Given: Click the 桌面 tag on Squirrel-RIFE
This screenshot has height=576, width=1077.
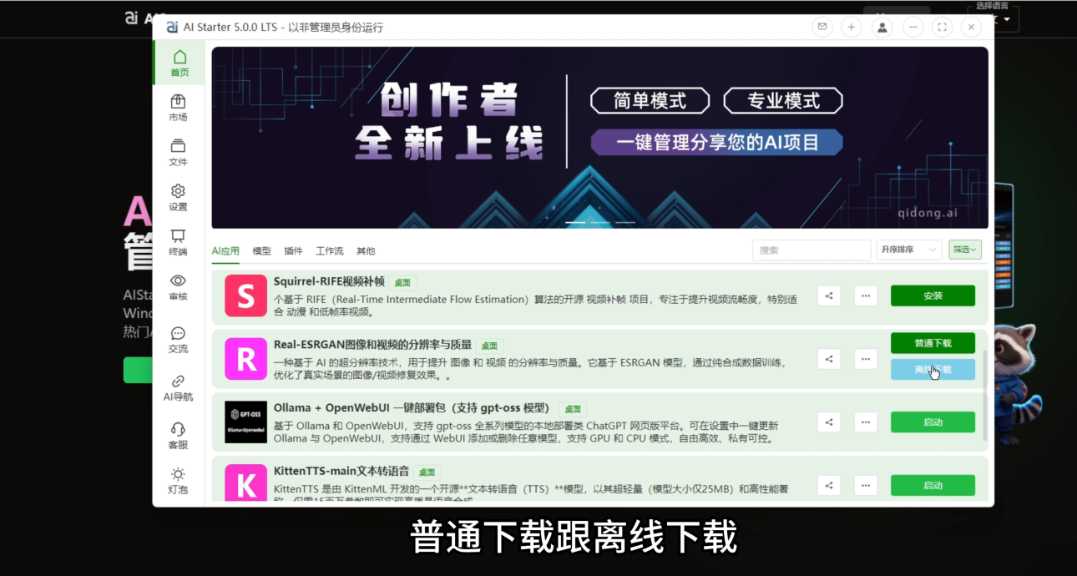Looking at the screenshot, I should (x=402, y=283).
